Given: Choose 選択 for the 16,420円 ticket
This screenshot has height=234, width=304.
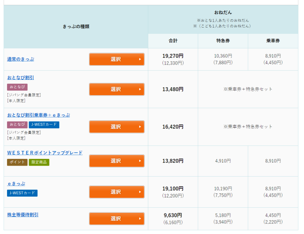Looking at the screenshot, I should tap(117, 127).
